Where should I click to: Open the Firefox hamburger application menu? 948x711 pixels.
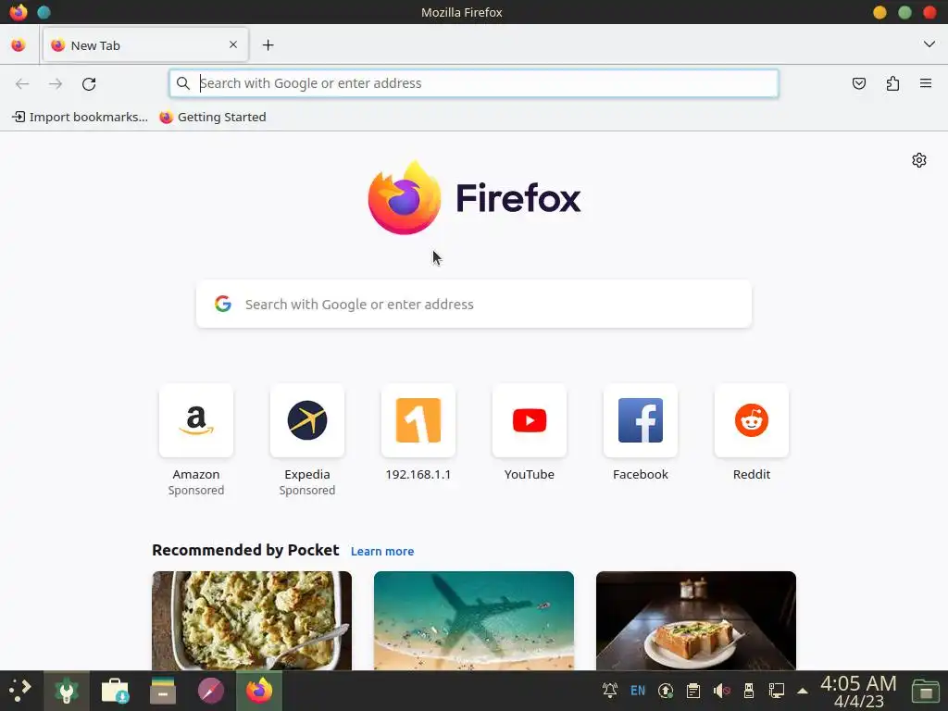(x=926, y=83)
